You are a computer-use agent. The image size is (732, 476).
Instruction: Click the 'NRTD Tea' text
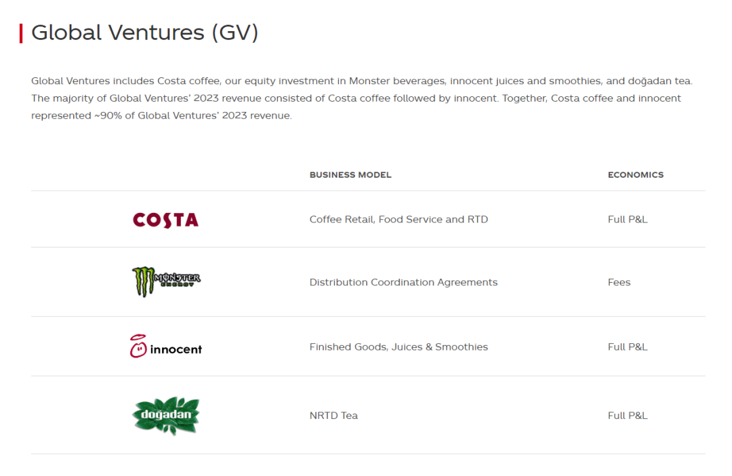pos(333,416)
